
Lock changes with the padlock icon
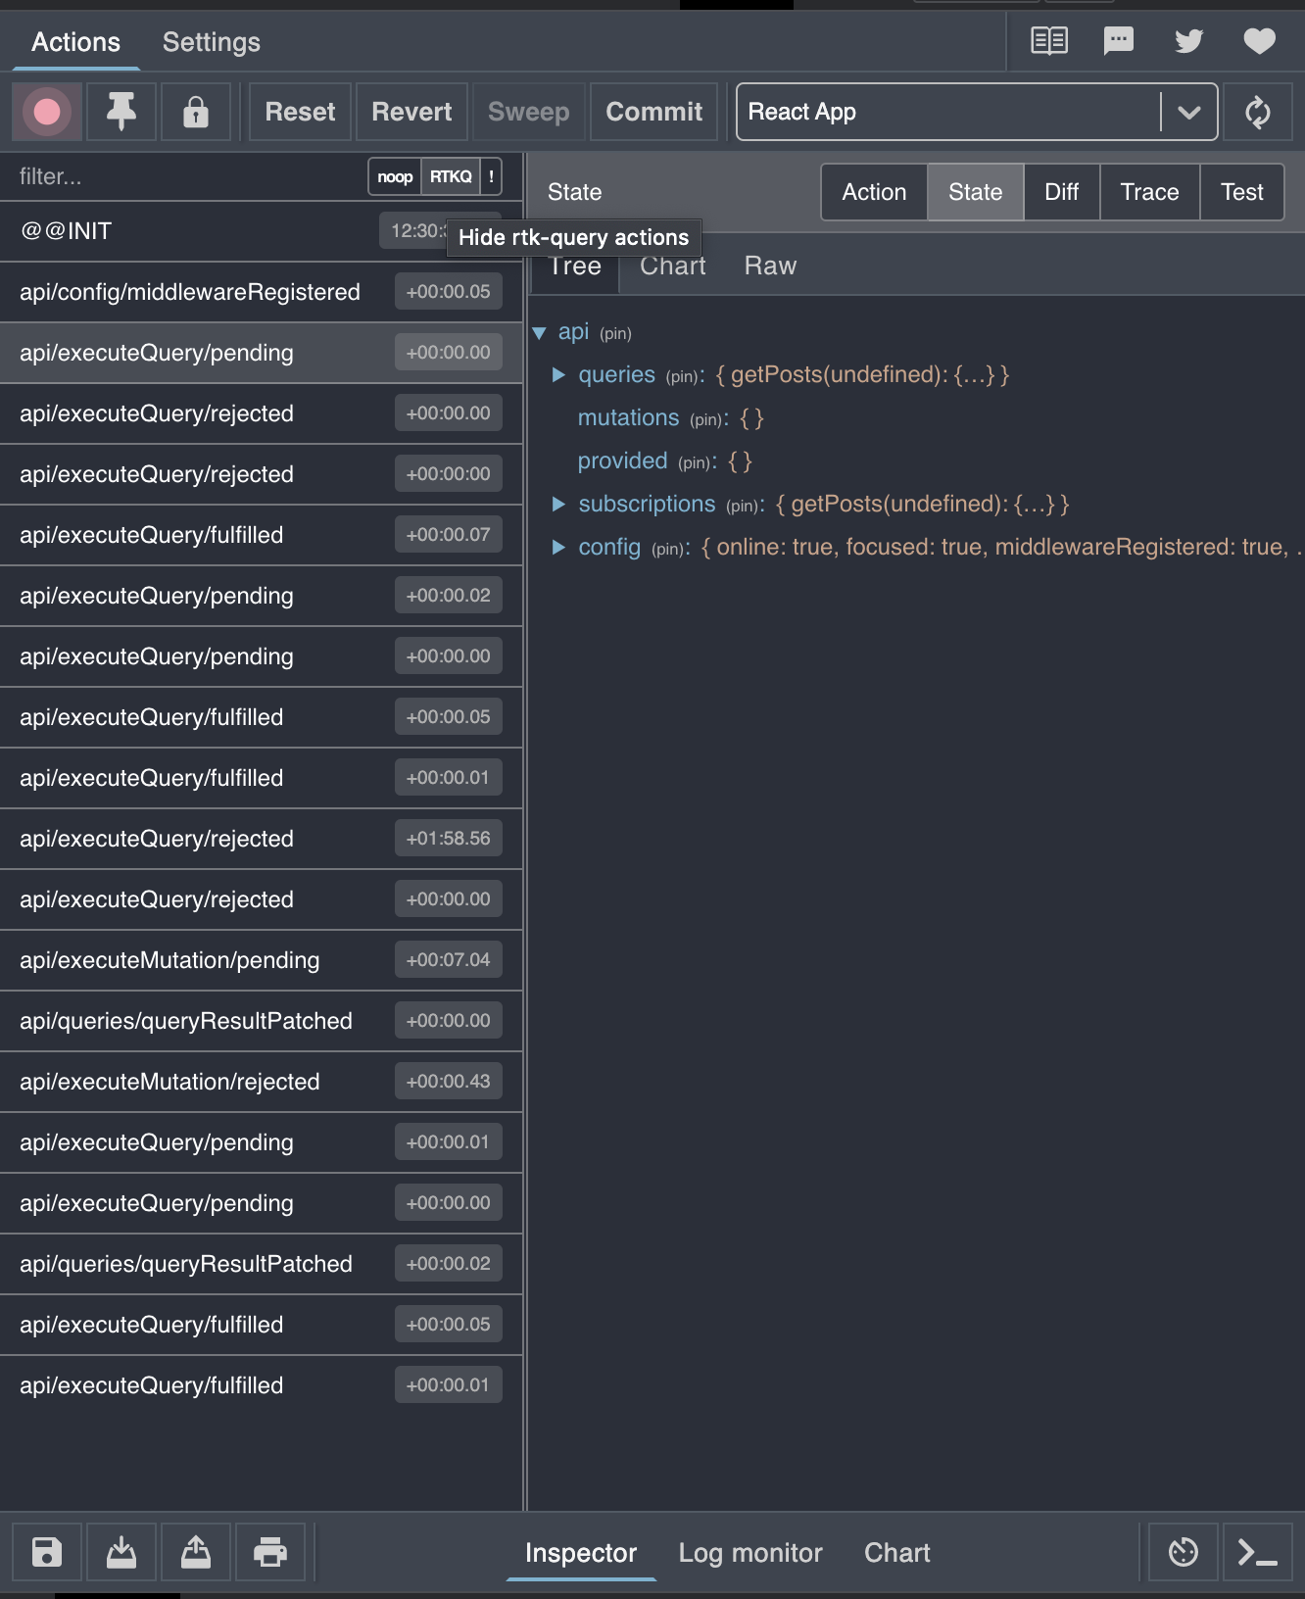click(196, 112)
